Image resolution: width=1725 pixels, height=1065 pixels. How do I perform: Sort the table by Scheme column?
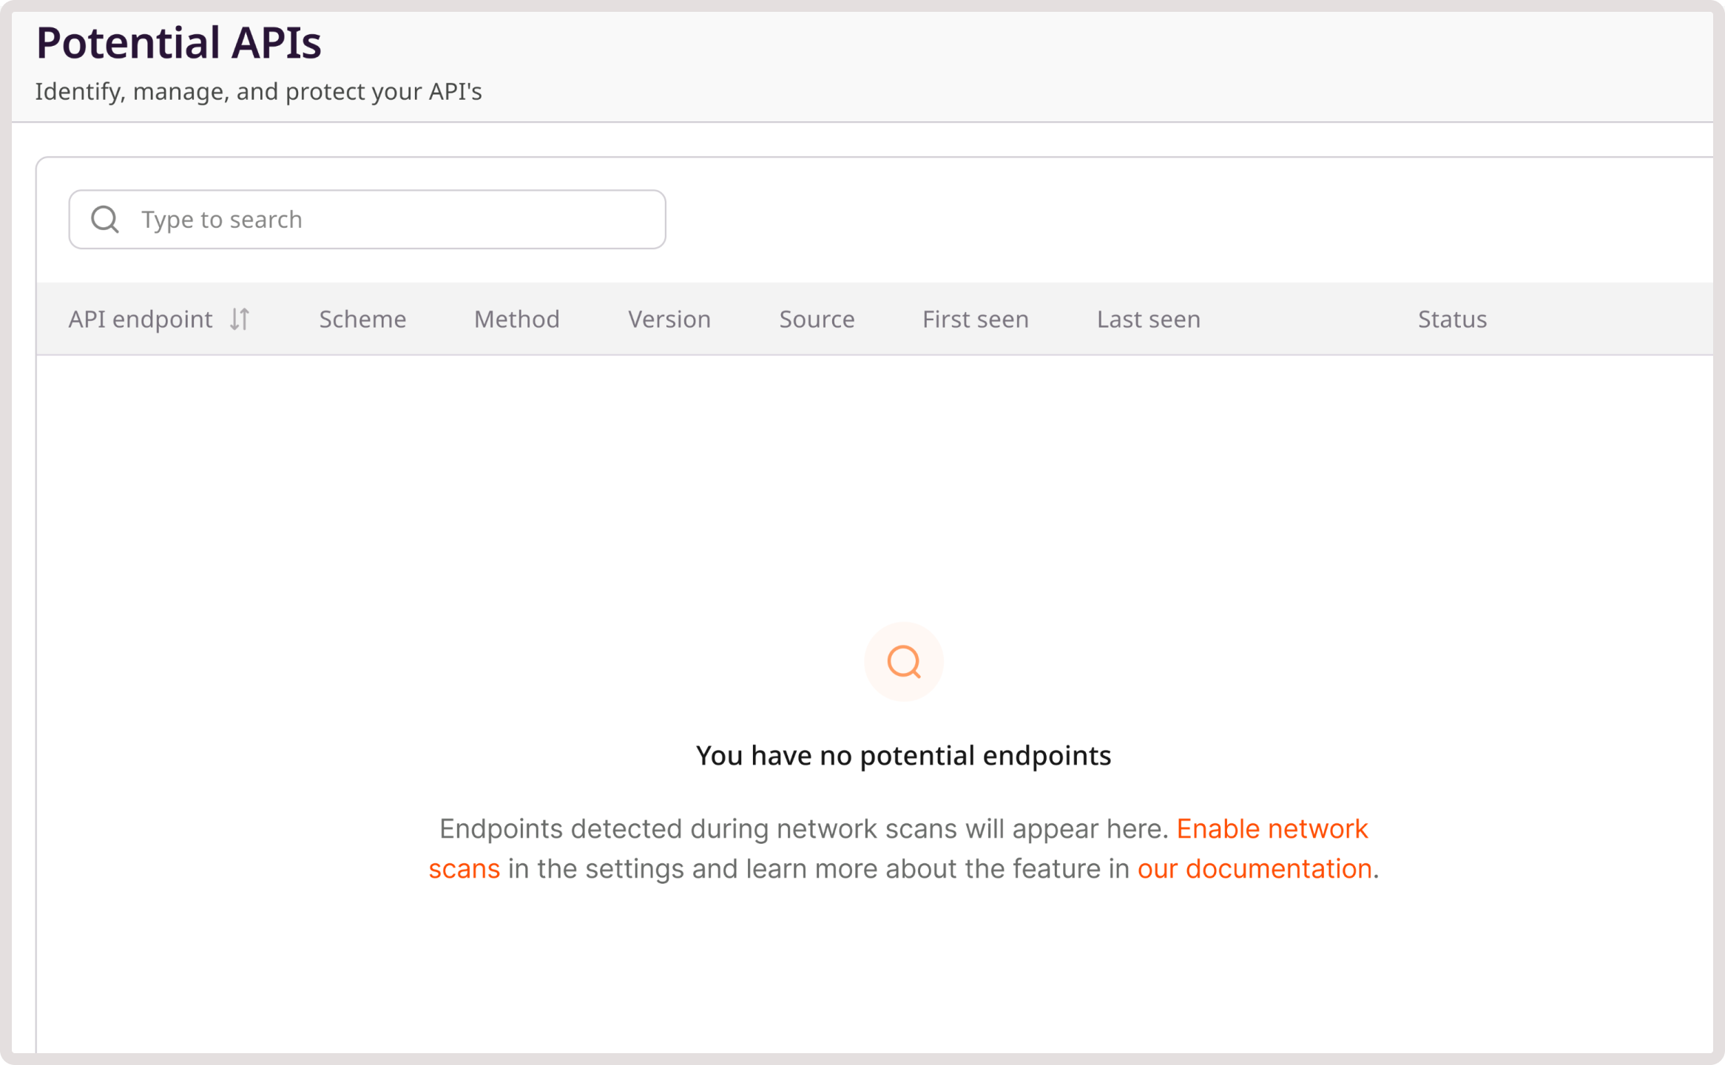point(362,319)
